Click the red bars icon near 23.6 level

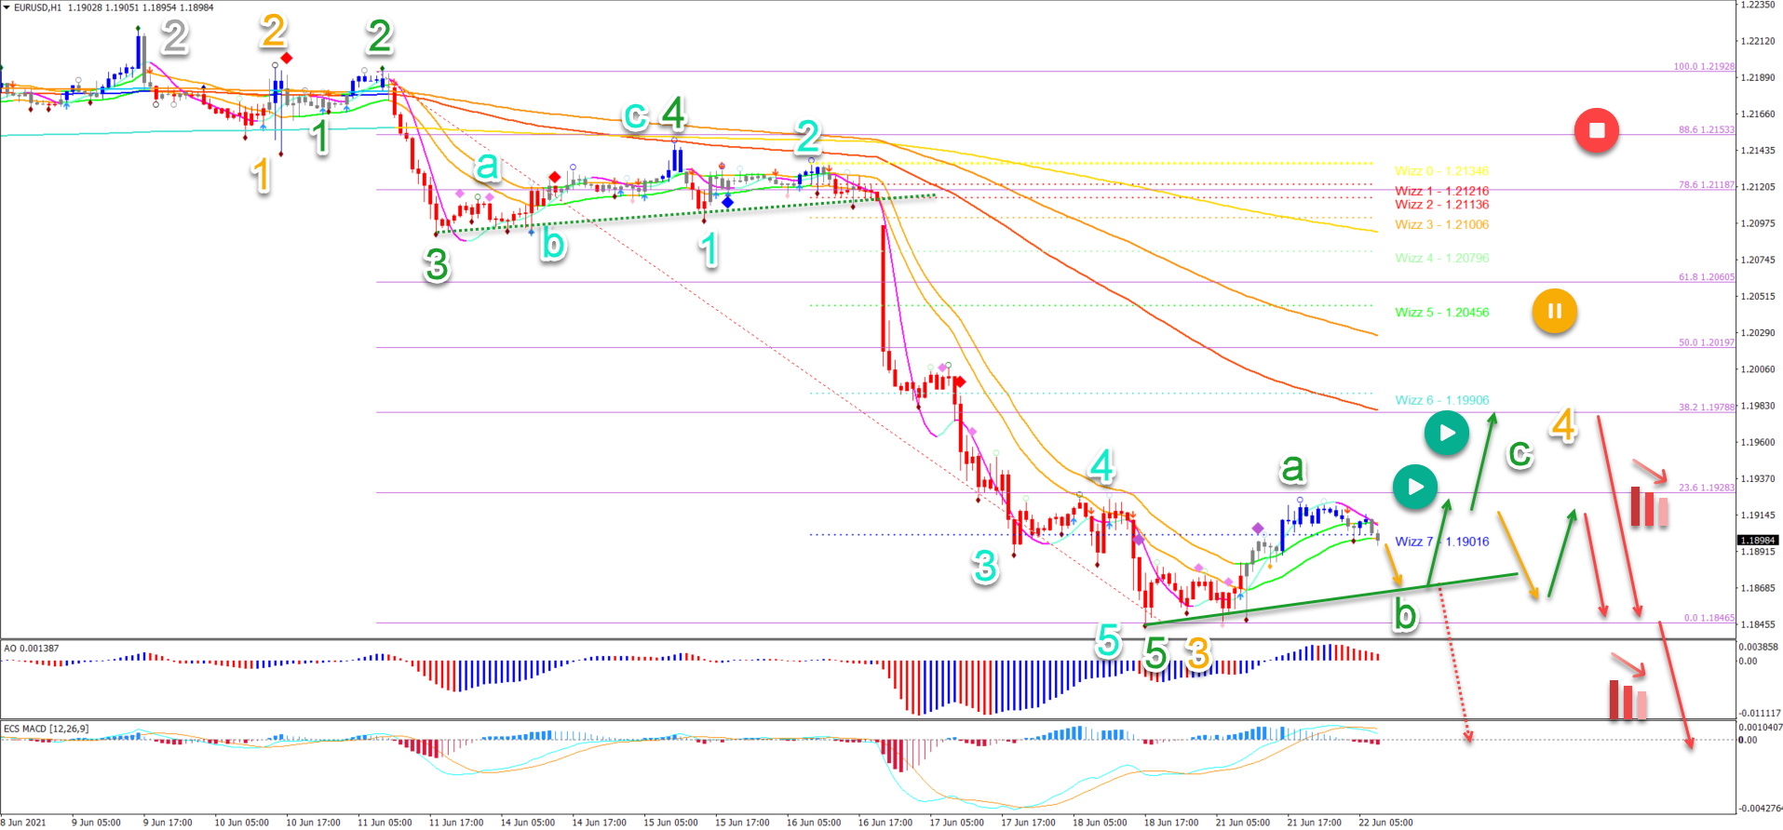(x=1648, y=506)
